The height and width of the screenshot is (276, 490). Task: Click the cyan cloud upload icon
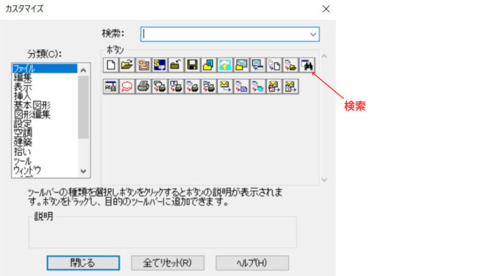225,65
